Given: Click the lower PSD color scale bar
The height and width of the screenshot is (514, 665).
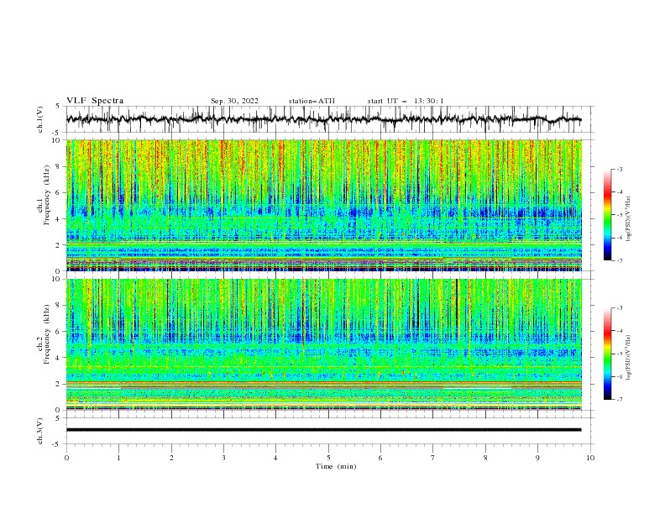Looking at the screenshot, I should tap(607, 354).
